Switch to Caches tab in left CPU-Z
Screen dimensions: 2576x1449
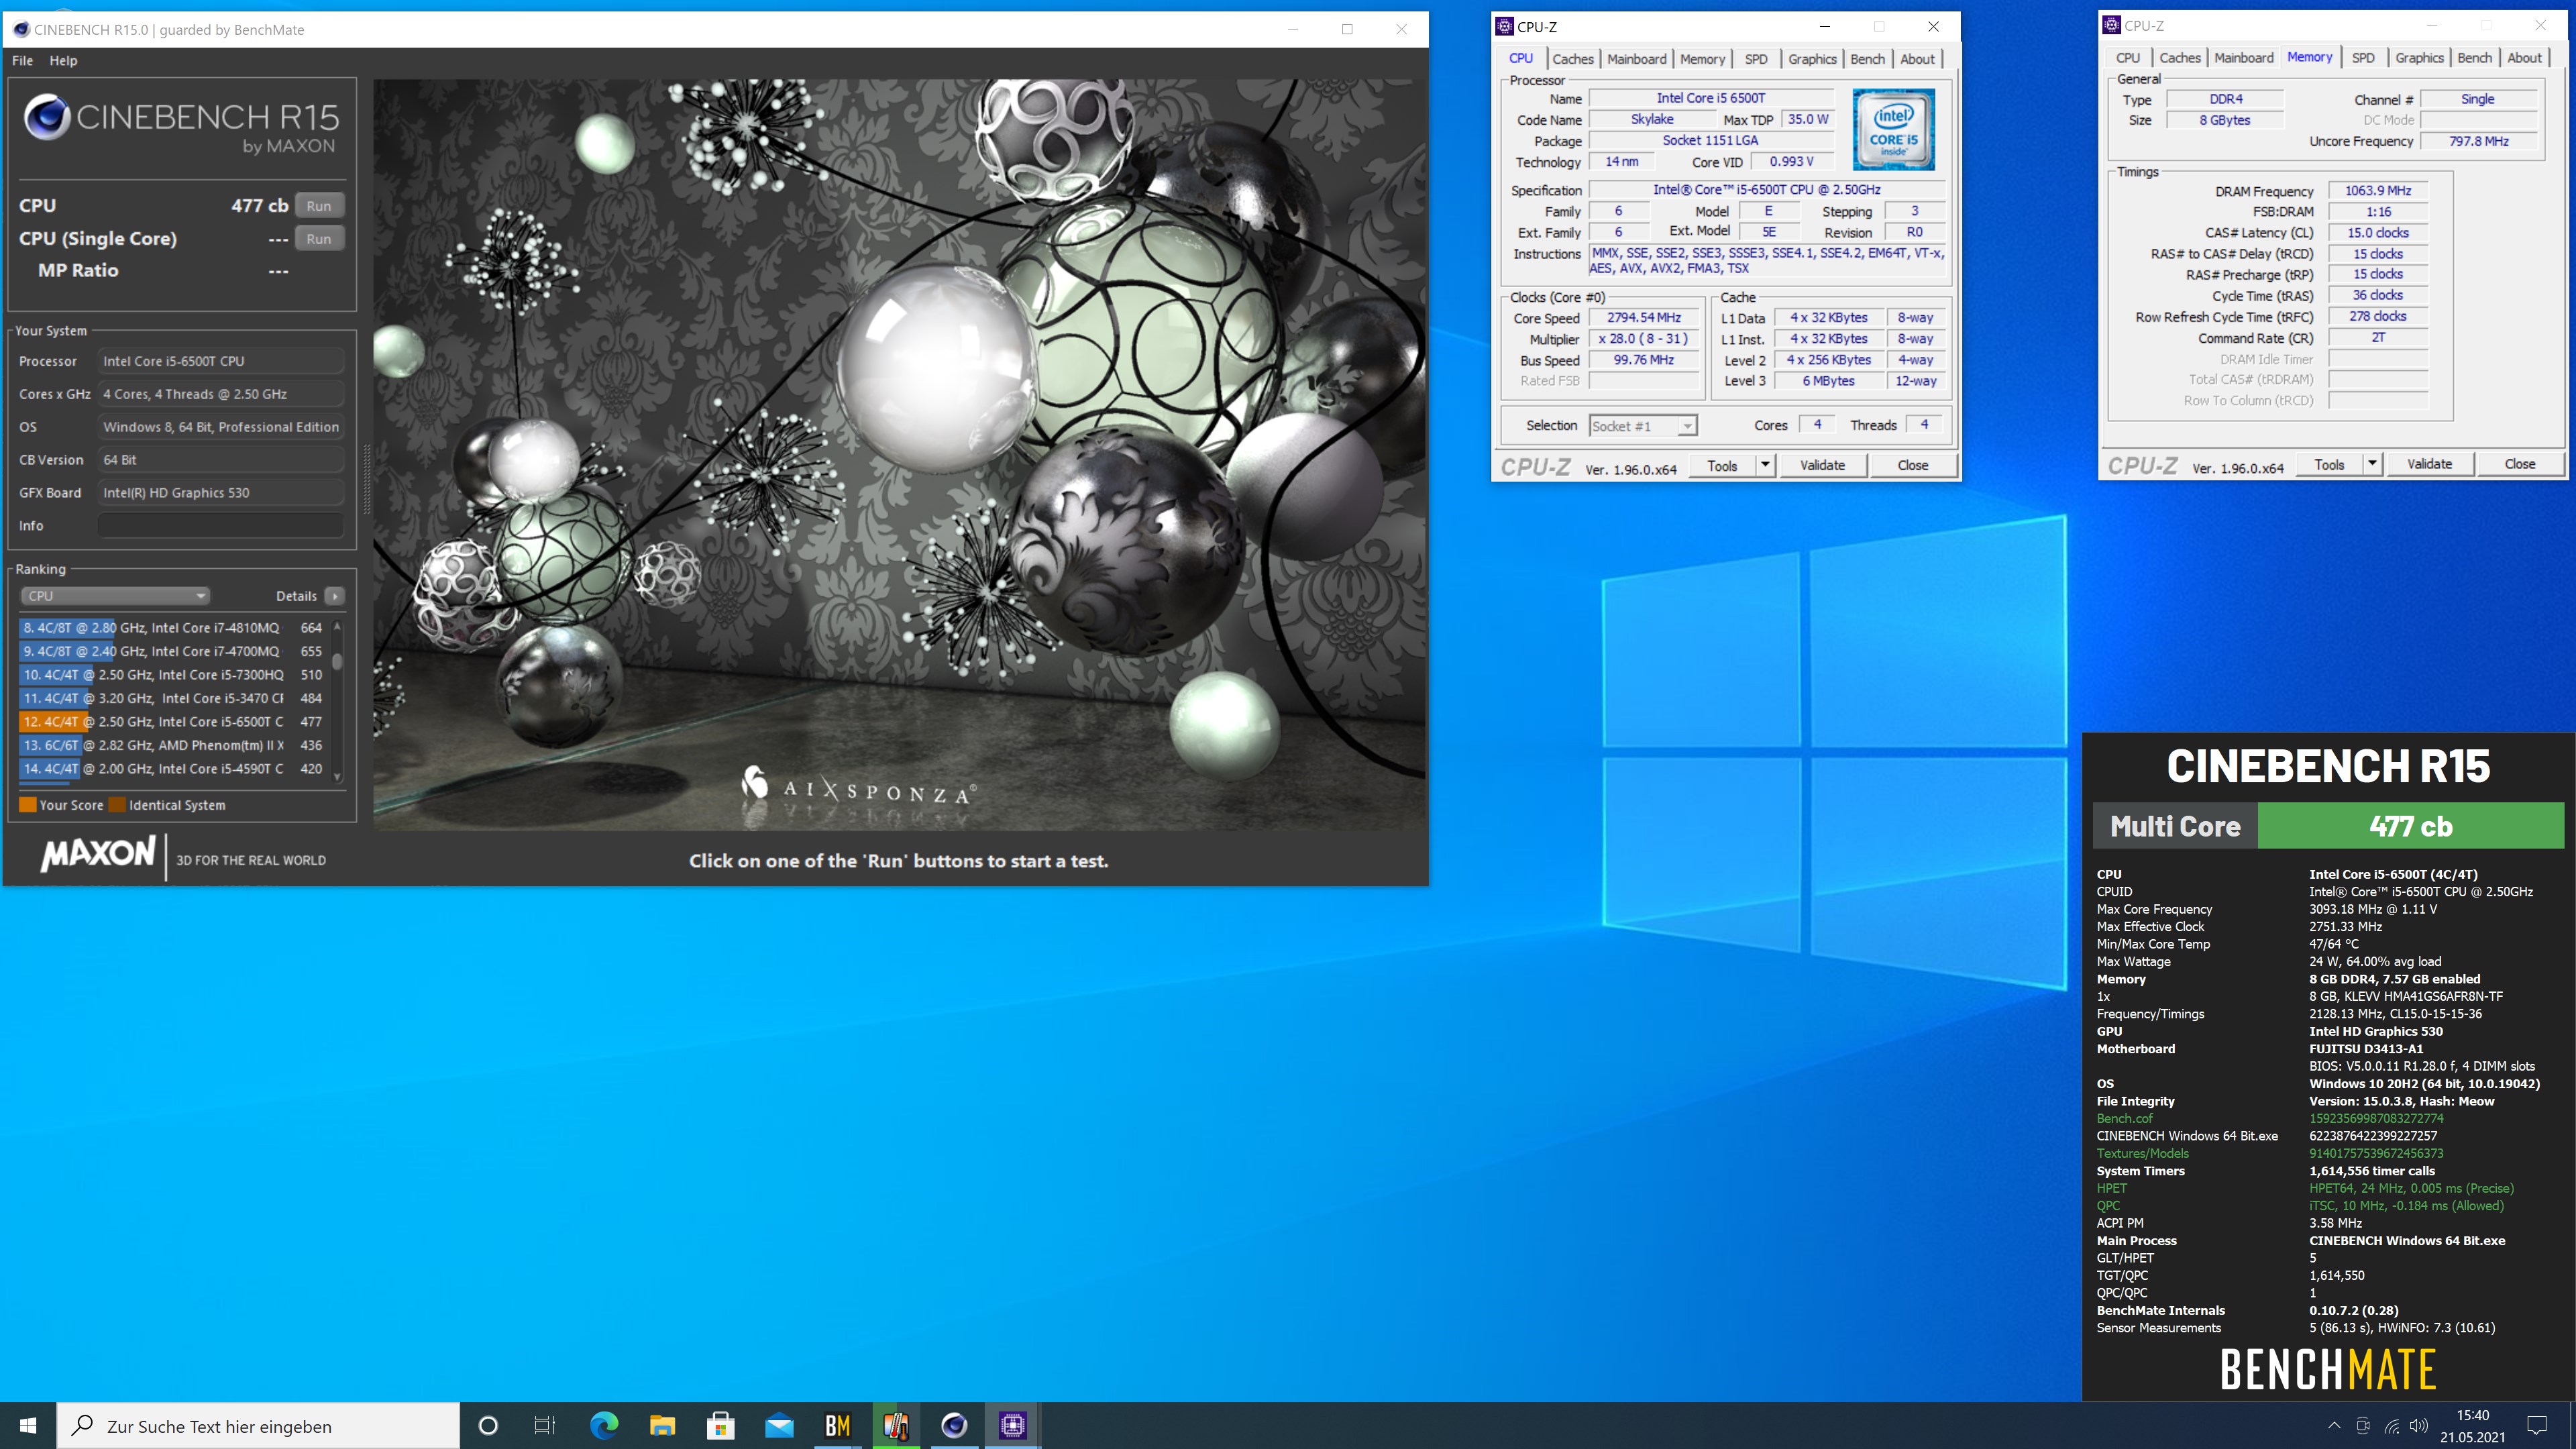[1572, 59]
